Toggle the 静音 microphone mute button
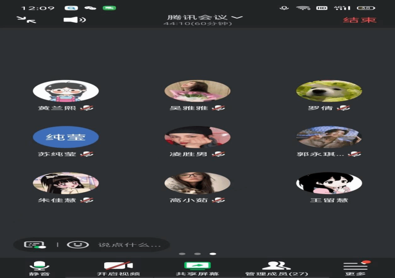Viewport: 395px width, 278px height. point(39,269)
